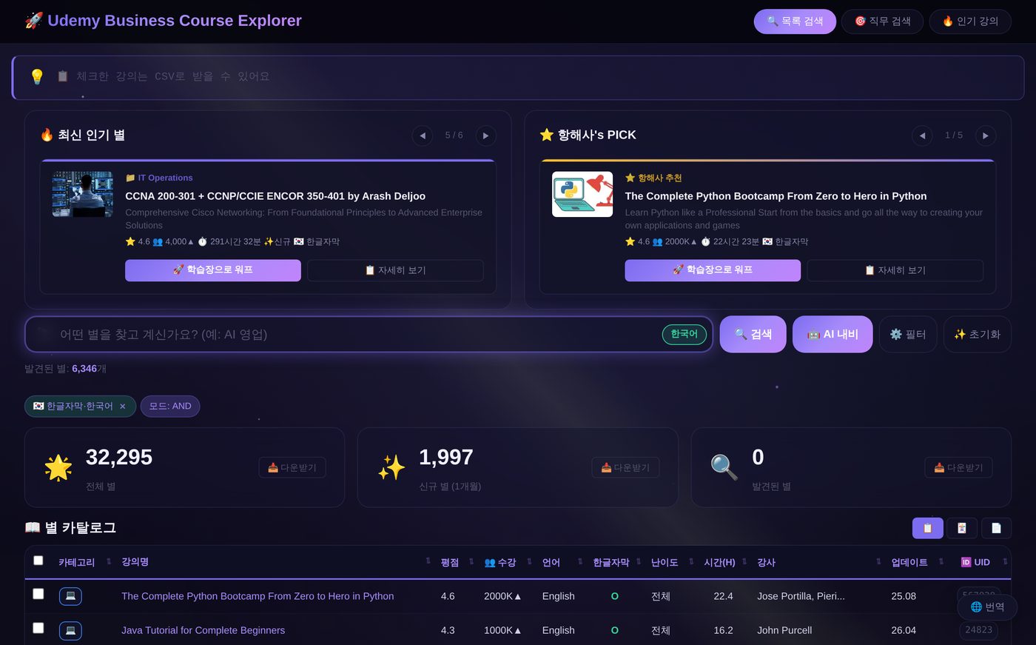This screenshot has height=645, width=1036.
Task: Switch catalog to card view icon
Action: click(x=962, y=528)
